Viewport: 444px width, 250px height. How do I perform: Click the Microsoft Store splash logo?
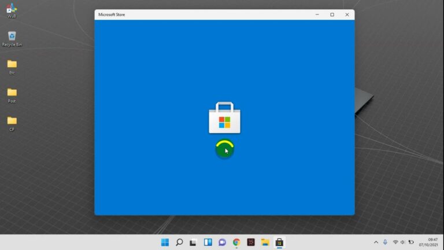click(224, 117)
